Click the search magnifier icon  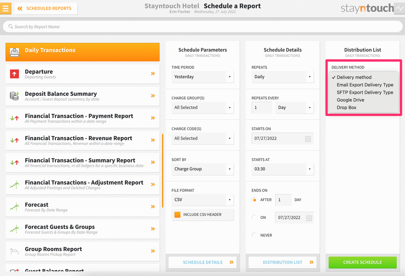click(x=11, y=26)
